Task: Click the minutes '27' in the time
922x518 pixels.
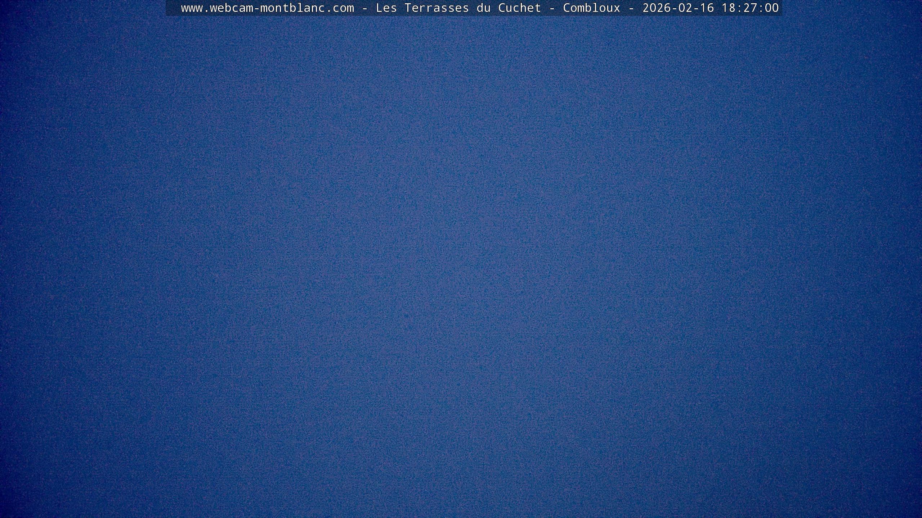Action: coord(750,8)
